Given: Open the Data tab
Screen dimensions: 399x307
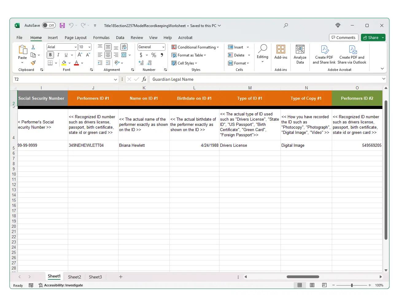Looking at the screenshot, I should click(120, 37).
